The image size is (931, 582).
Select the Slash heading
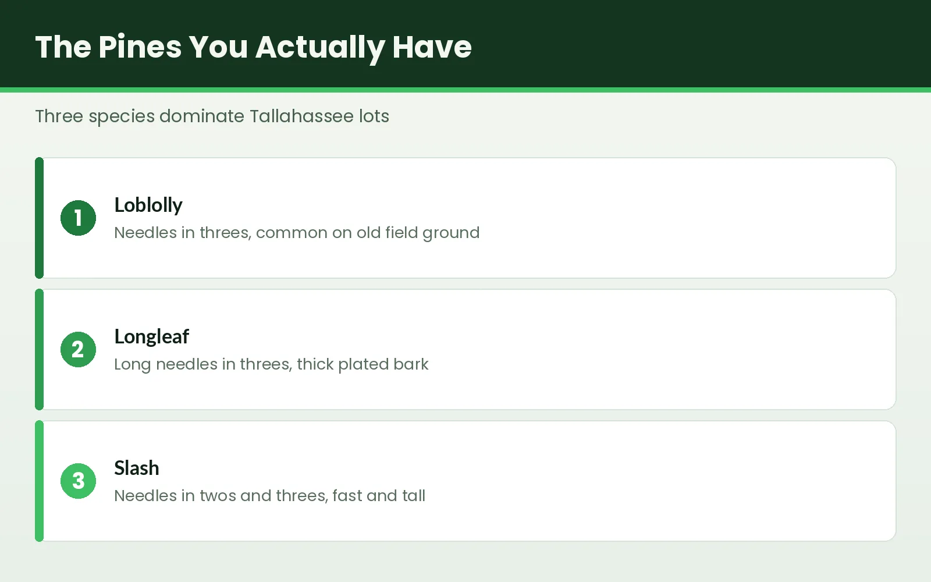click(x=137, y=468)
